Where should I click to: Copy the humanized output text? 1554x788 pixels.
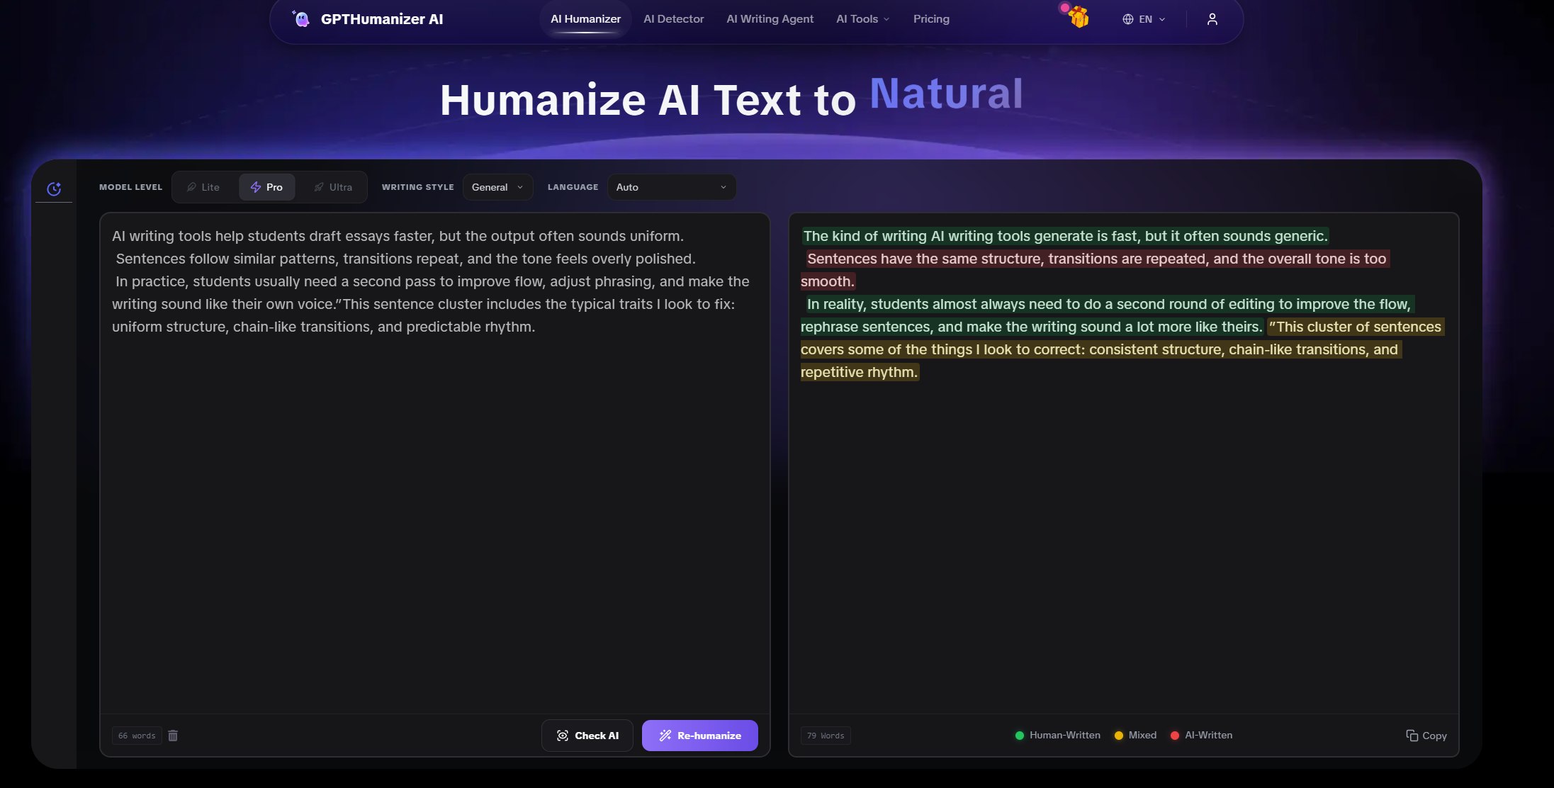pos(1426,736)
